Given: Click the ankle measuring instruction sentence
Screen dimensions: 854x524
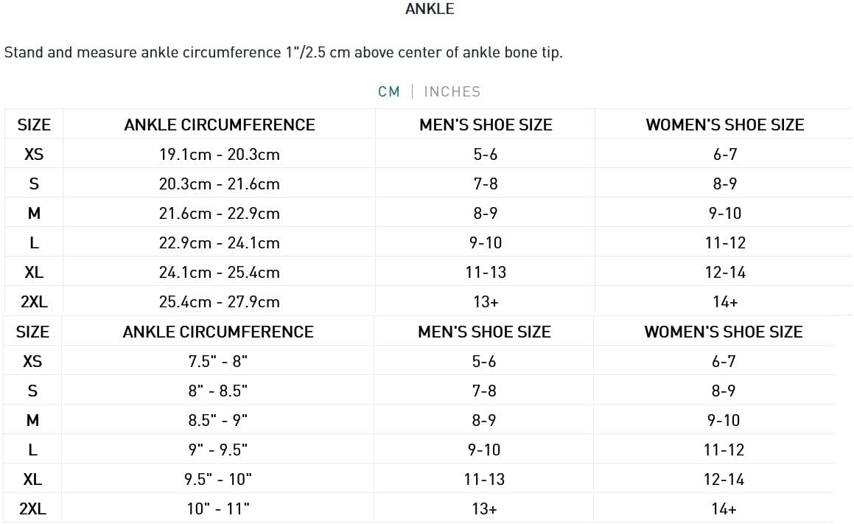Looking at the screenshot, I should 284,52.
